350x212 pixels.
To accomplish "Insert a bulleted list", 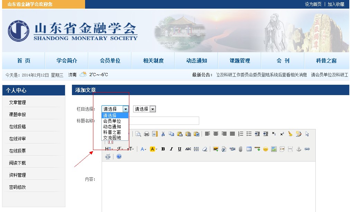I will click(249, 134).
